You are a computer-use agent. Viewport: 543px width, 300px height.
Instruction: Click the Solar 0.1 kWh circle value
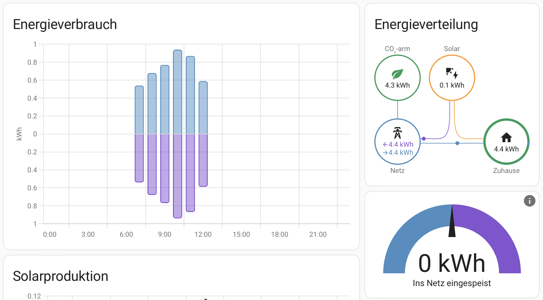pyautogui.click(x=452, y=85)
